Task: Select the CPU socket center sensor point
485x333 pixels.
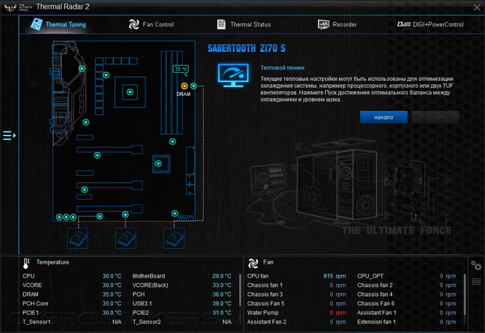Action: tap(130, 92)
